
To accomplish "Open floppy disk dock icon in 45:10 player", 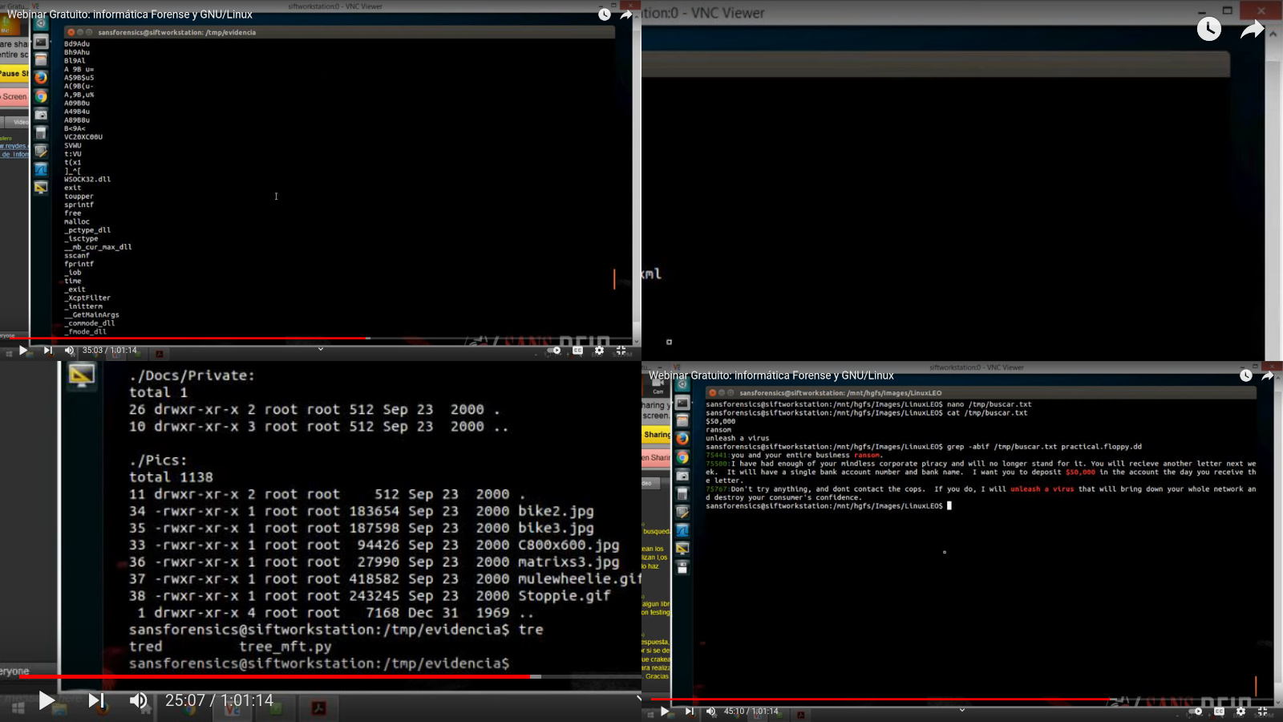I will (682, 567).
